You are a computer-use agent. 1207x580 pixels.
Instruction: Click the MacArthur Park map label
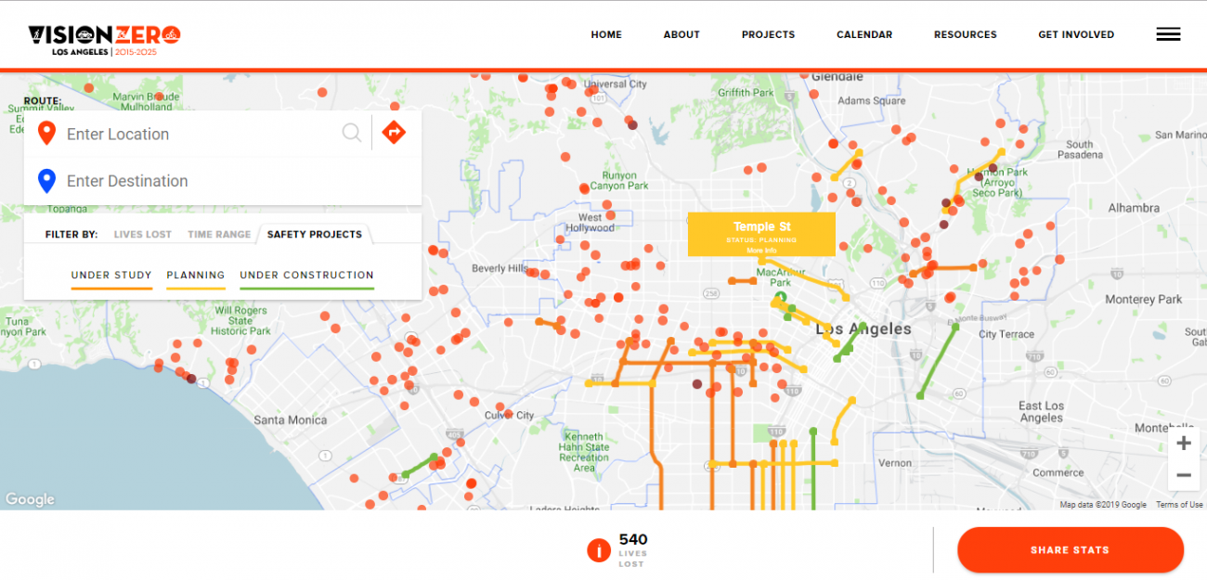click(x=780, y=277)
